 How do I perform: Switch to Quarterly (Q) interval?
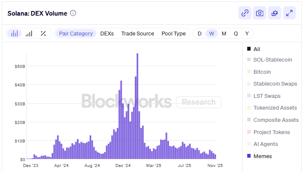[236, 33]
